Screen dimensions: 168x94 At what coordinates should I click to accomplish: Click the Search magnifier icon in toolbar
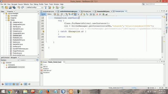pos(143,4)
